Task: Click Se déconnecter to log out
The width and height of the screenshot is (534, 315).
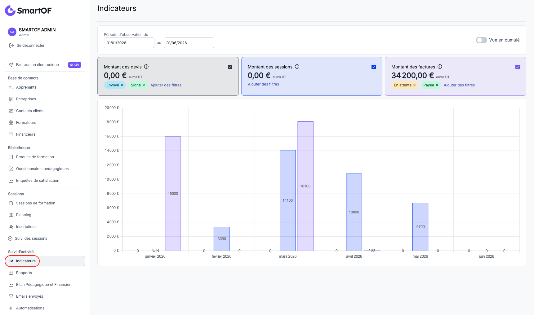Action: [x=31, y=46]
